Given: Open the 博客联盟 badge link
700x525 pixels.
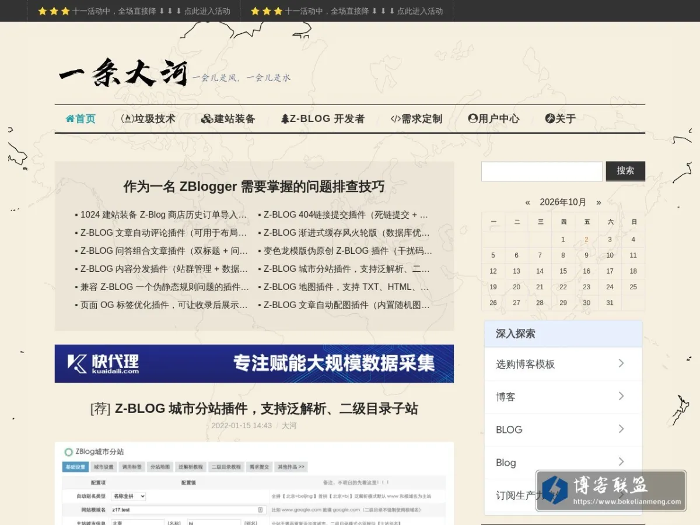Looking at the screenshot, I should [611, 491].
